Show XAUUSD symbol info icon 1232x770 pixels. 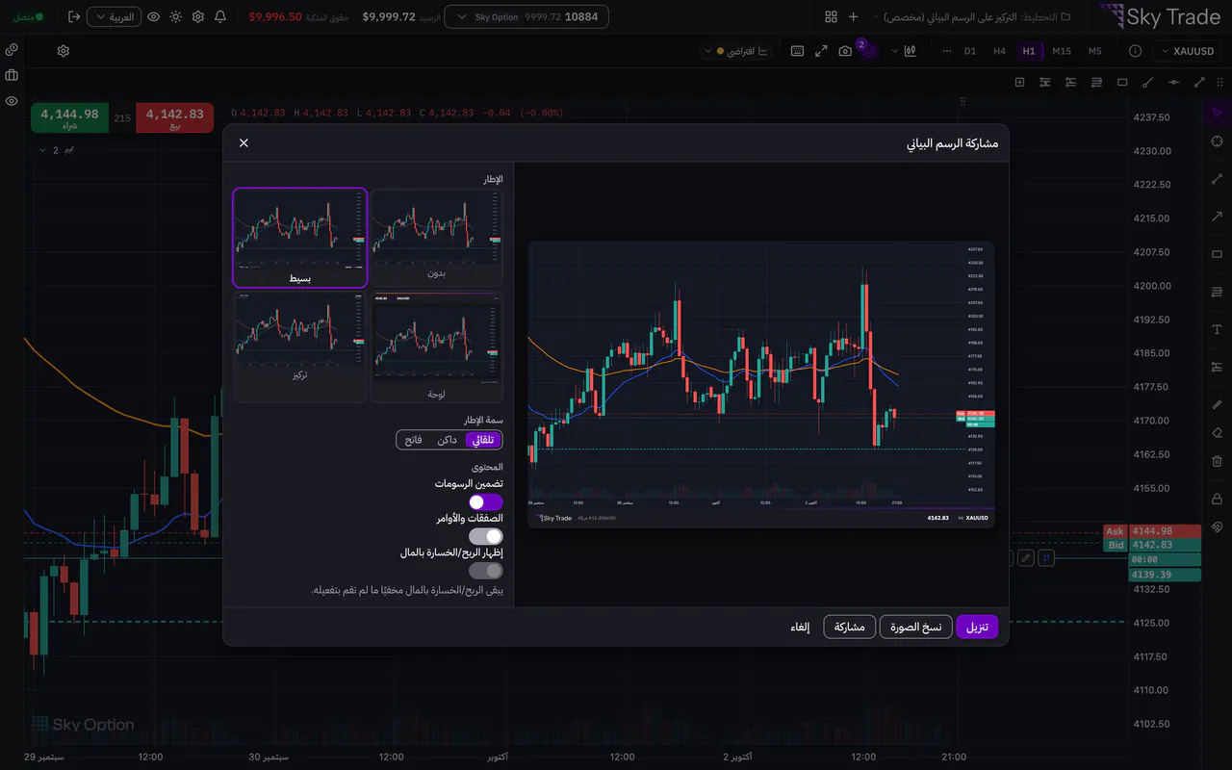point(1135,51)
